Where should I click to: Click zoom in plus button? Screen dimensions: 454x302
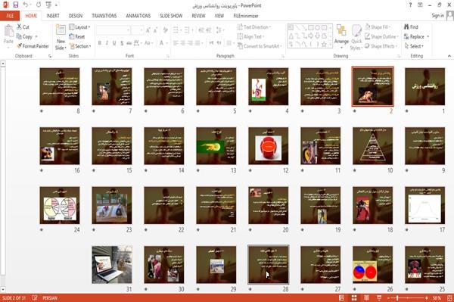[x=427, y=297]
